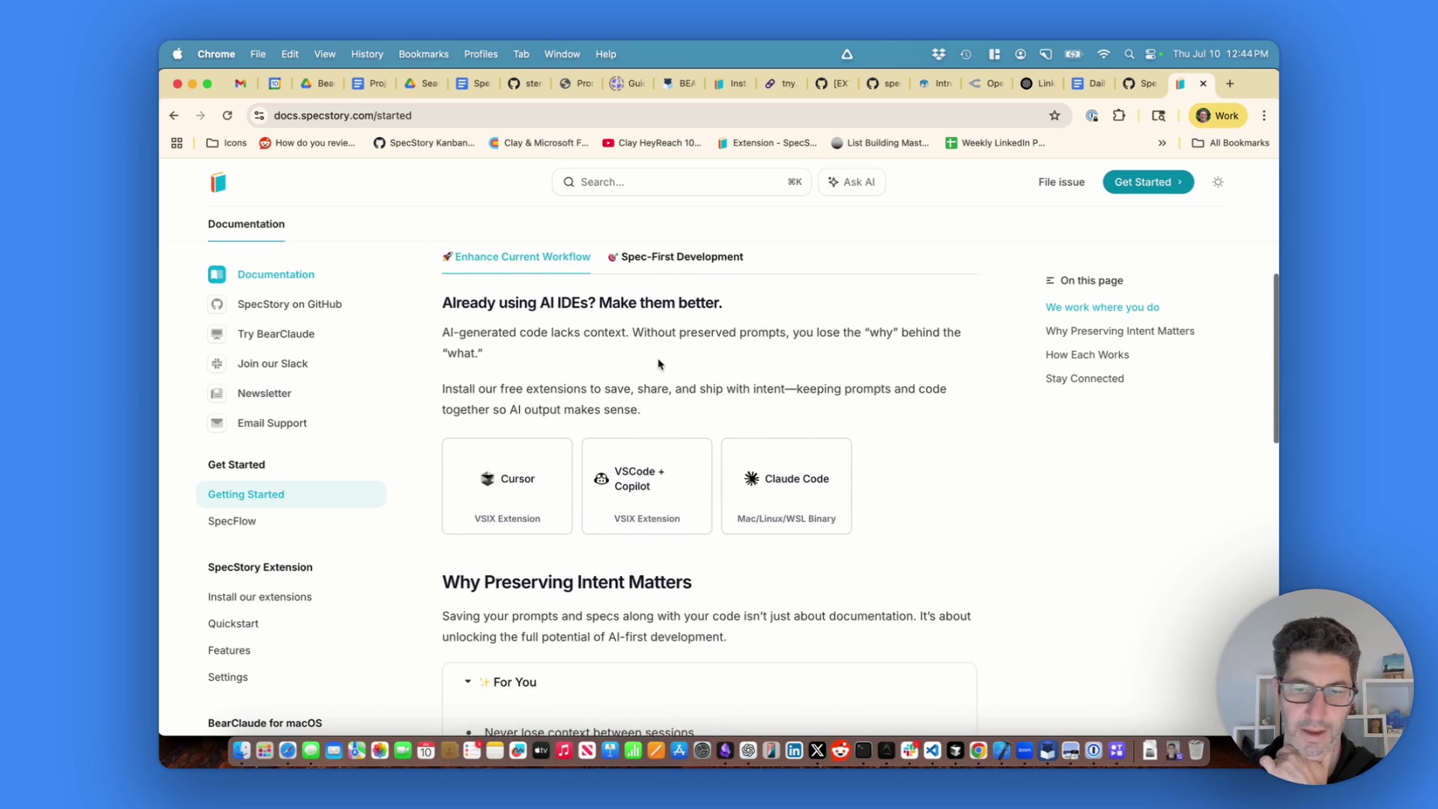Switch to Spec-First Development tab

(x=675, y=257)
